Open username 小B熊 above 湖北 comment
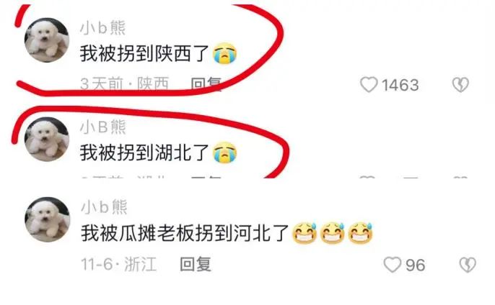The height and width of the screenshot is (305, 495). pyautogui.click(x=103, y=127)
